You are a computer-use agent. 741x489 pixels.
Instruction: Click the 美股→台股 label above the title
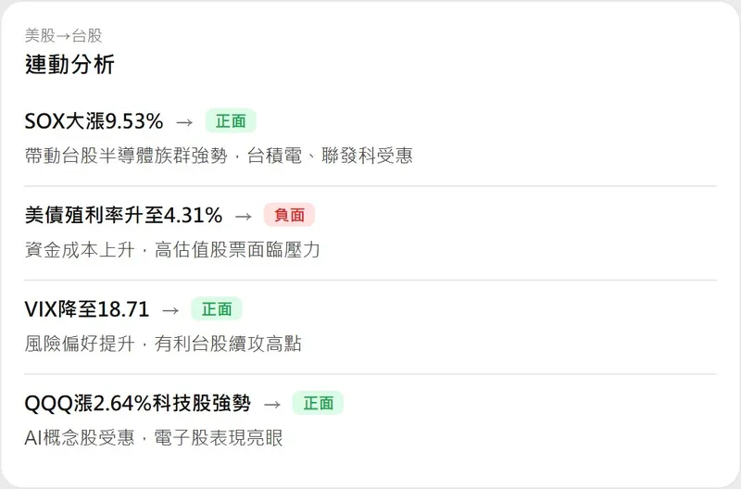coord(63,36)
